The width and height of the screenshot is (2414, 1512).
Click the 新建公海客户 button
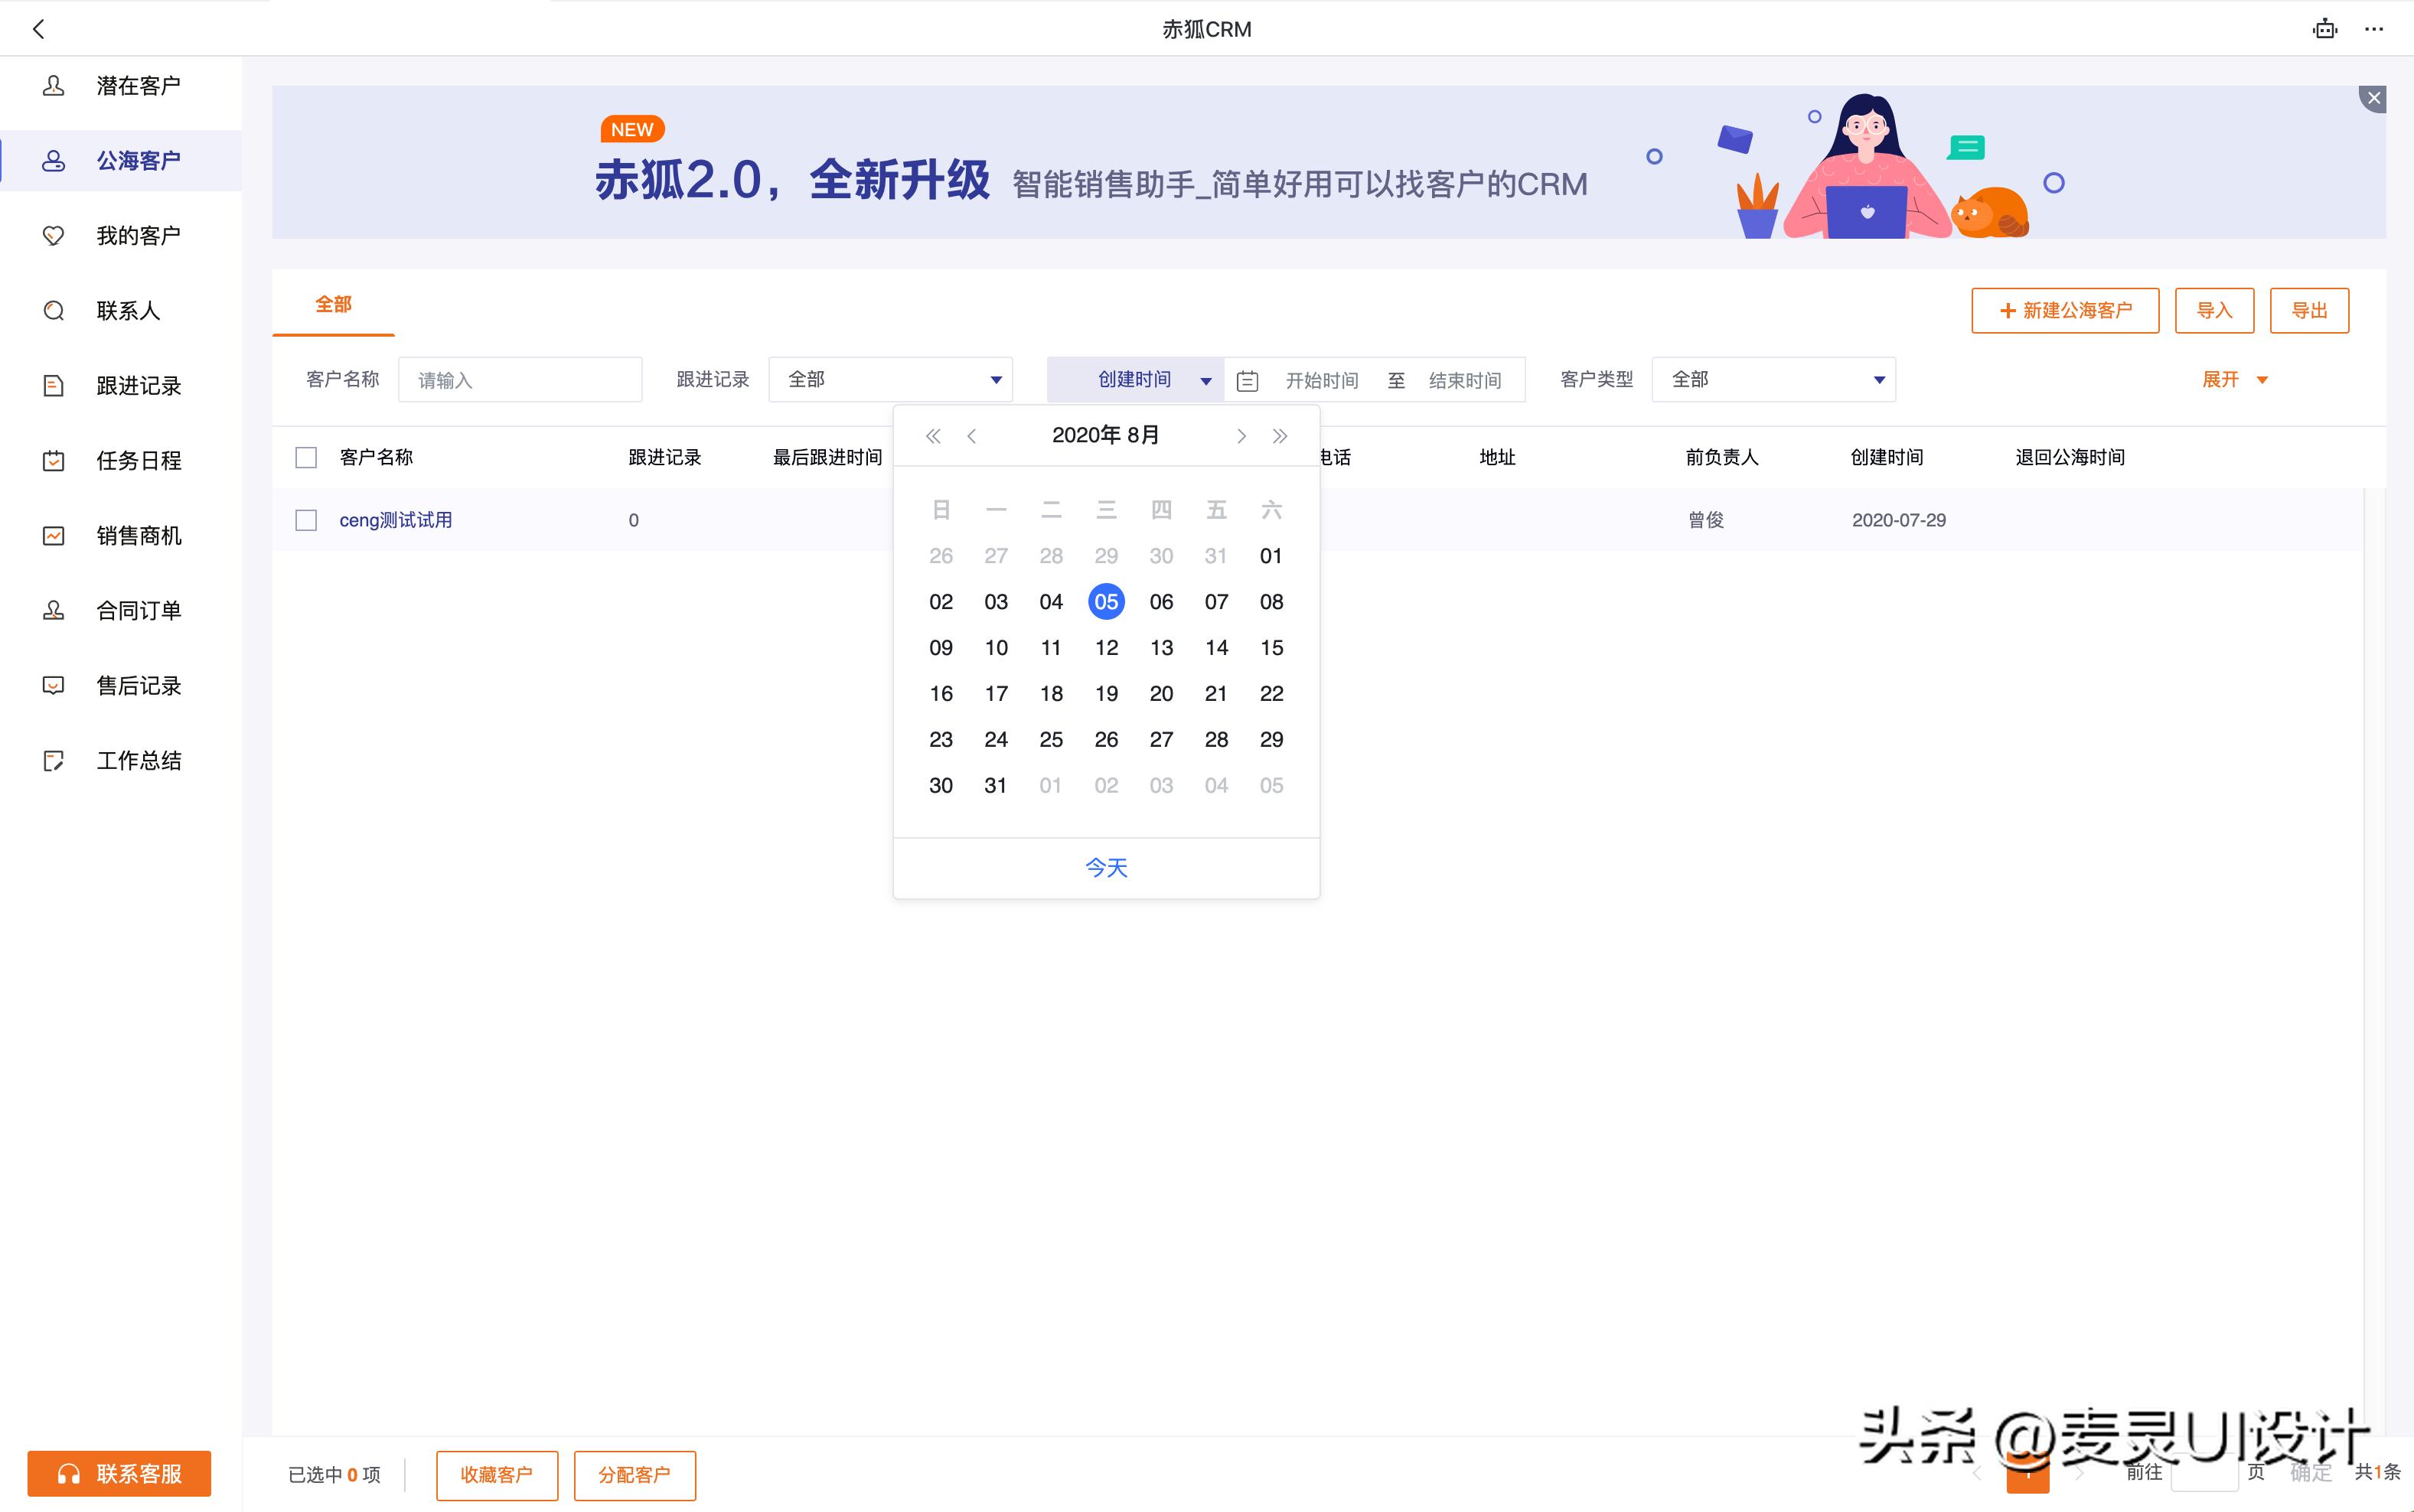tap(2064, 311)
